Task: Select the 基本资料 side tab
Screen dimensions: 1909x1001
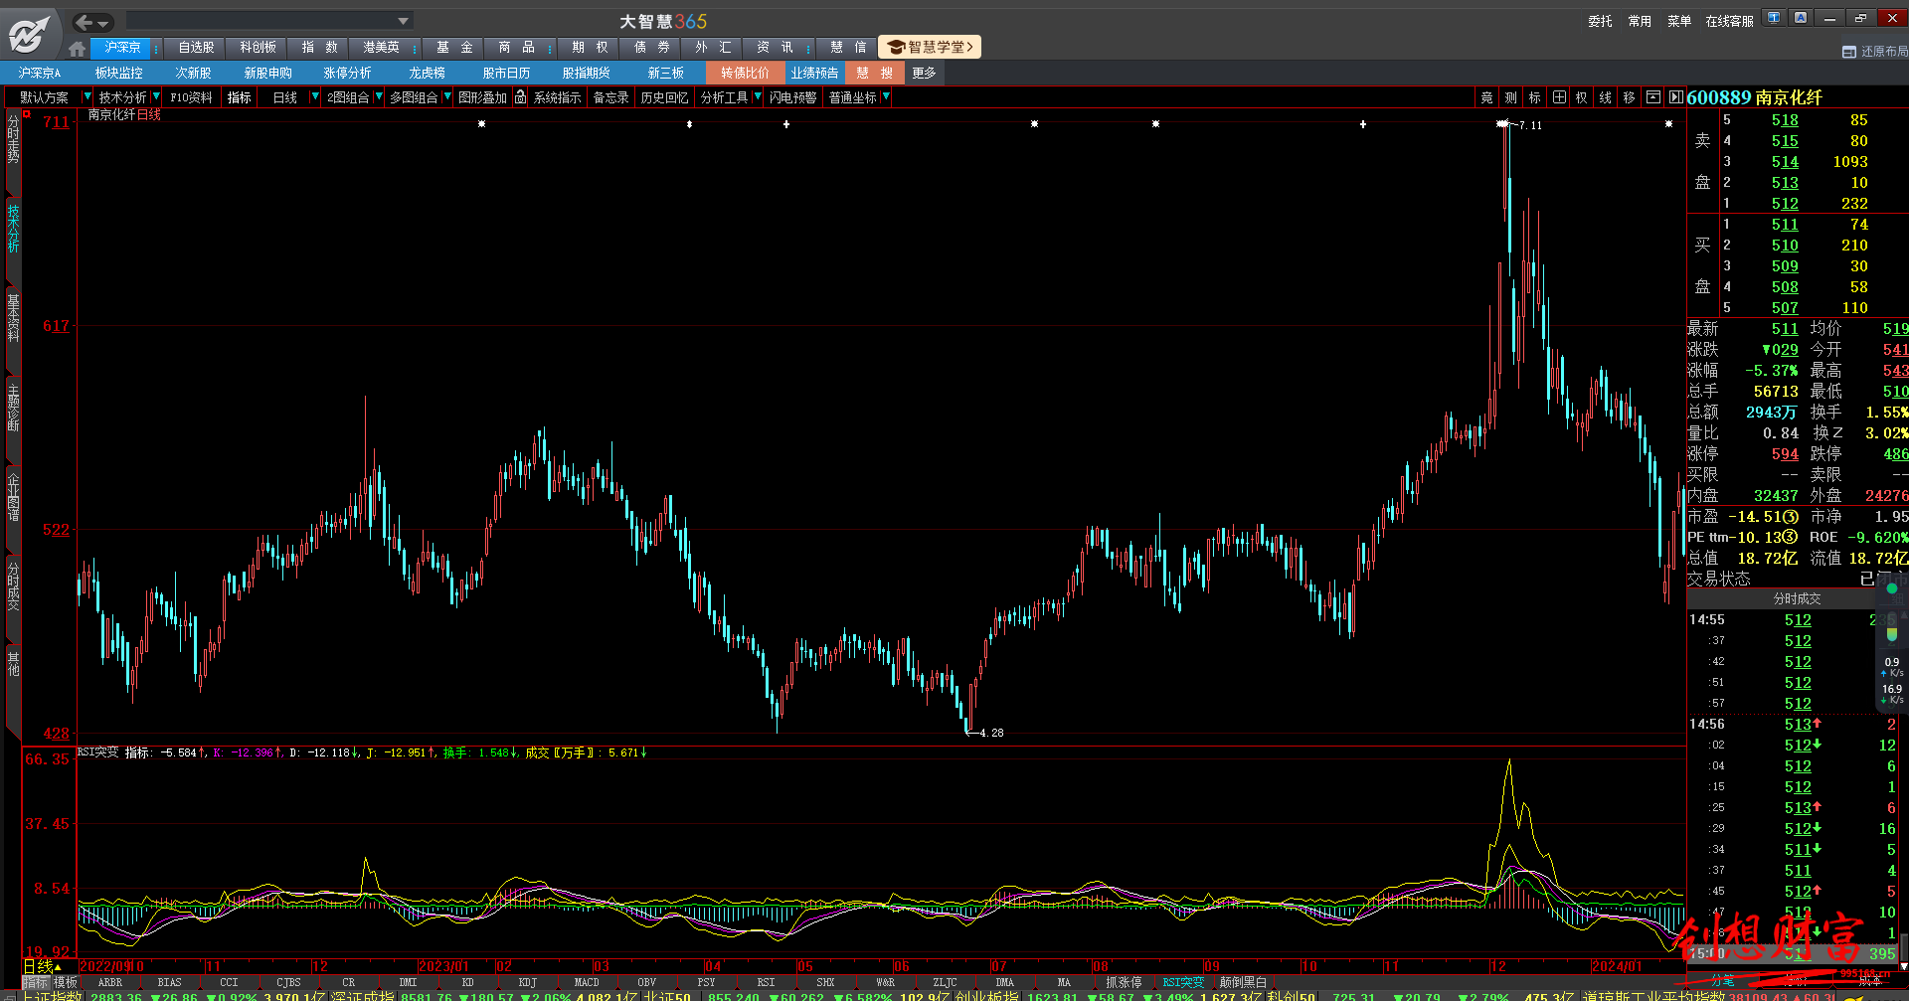Action: 13,318
